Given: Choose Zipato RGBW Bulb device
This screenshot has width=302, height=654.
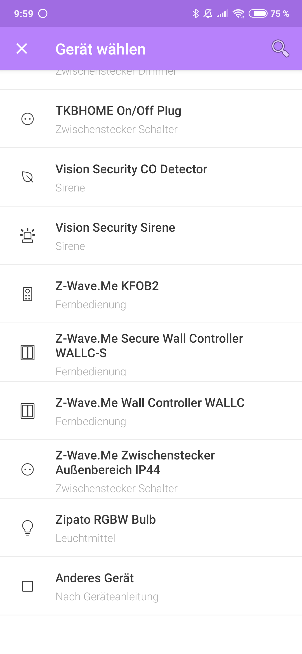Looking at the screenshot, I should 151,528.
